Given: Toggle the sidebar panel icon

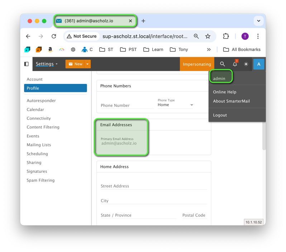Looking at the screenshot, I should [x=27, y=64].
